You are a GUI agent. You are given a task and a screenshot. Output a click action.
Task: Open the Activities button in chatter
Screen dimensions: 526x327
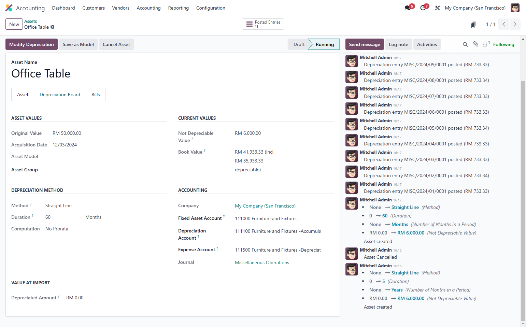(x=427, y=44)
